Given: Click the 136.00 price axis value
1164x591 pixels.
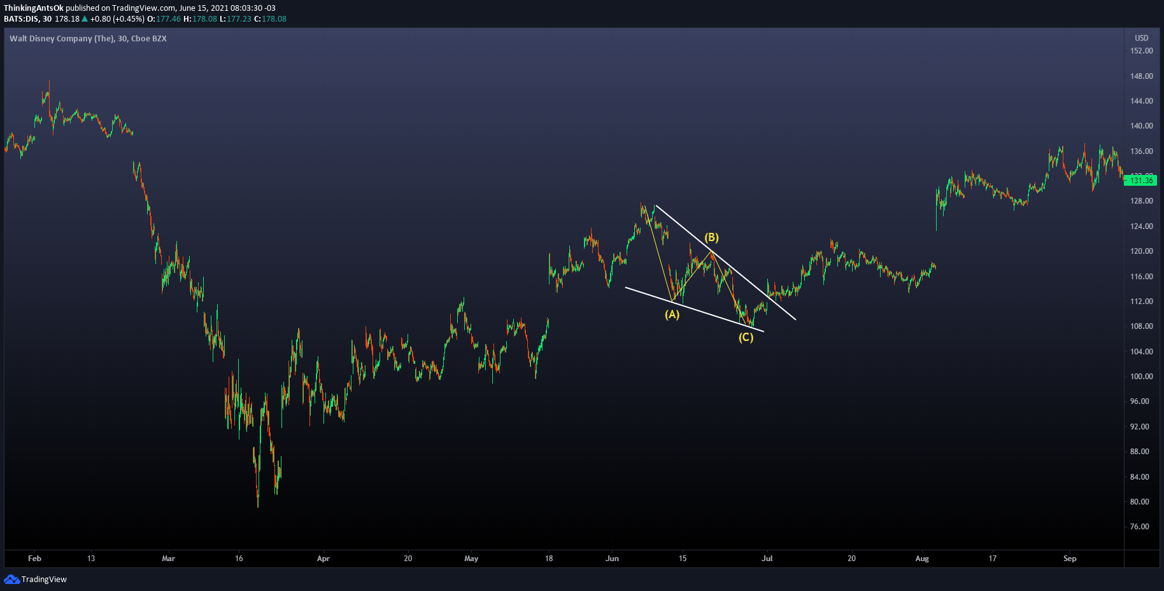Looking at the screenshot, I should point(1142,151).
